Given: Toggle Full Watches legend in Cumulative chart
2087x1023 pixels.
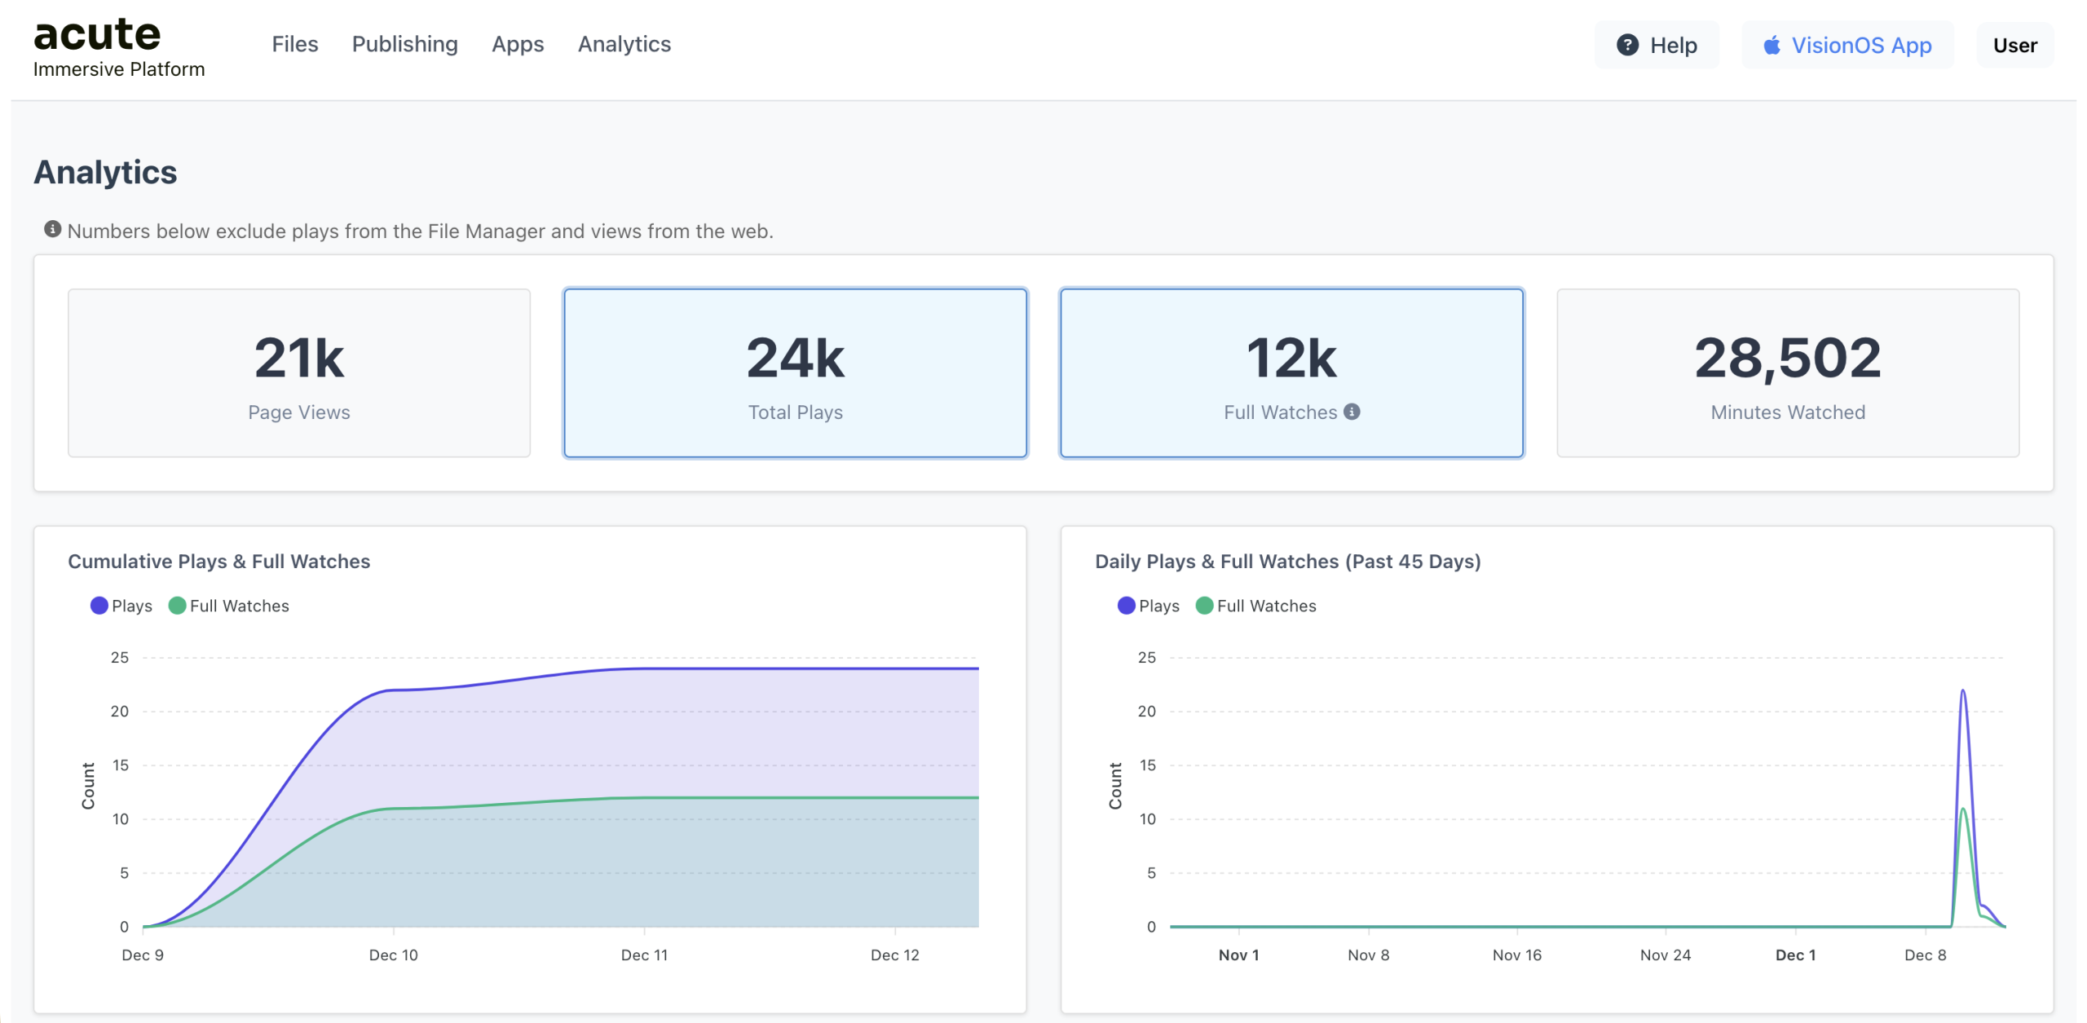Looking at the screenshot, I should [229, 606].
